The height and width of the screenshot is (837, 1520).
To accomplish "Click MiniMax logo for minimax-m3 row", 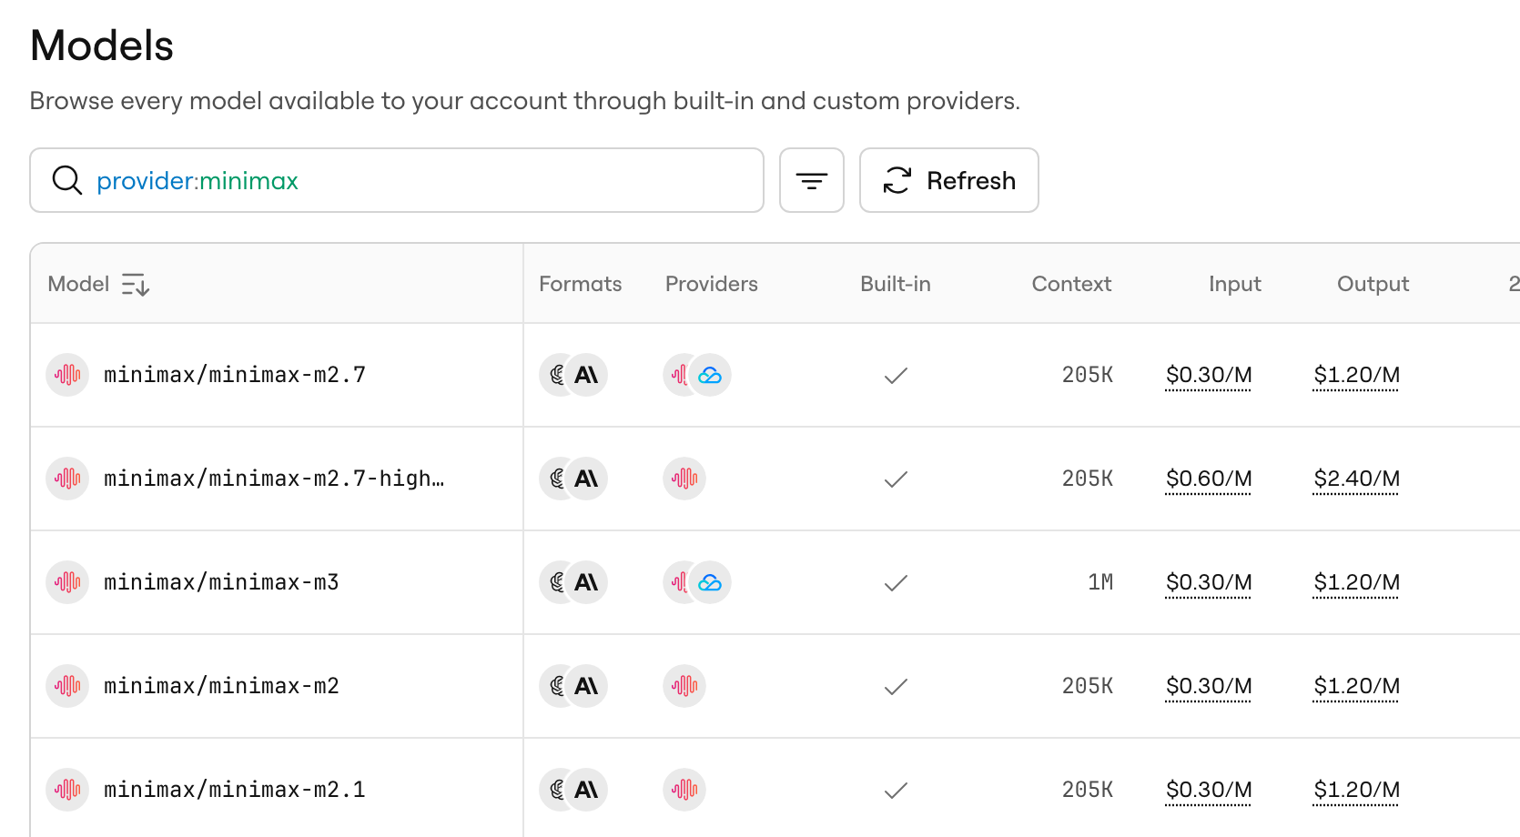I will 67,582.
